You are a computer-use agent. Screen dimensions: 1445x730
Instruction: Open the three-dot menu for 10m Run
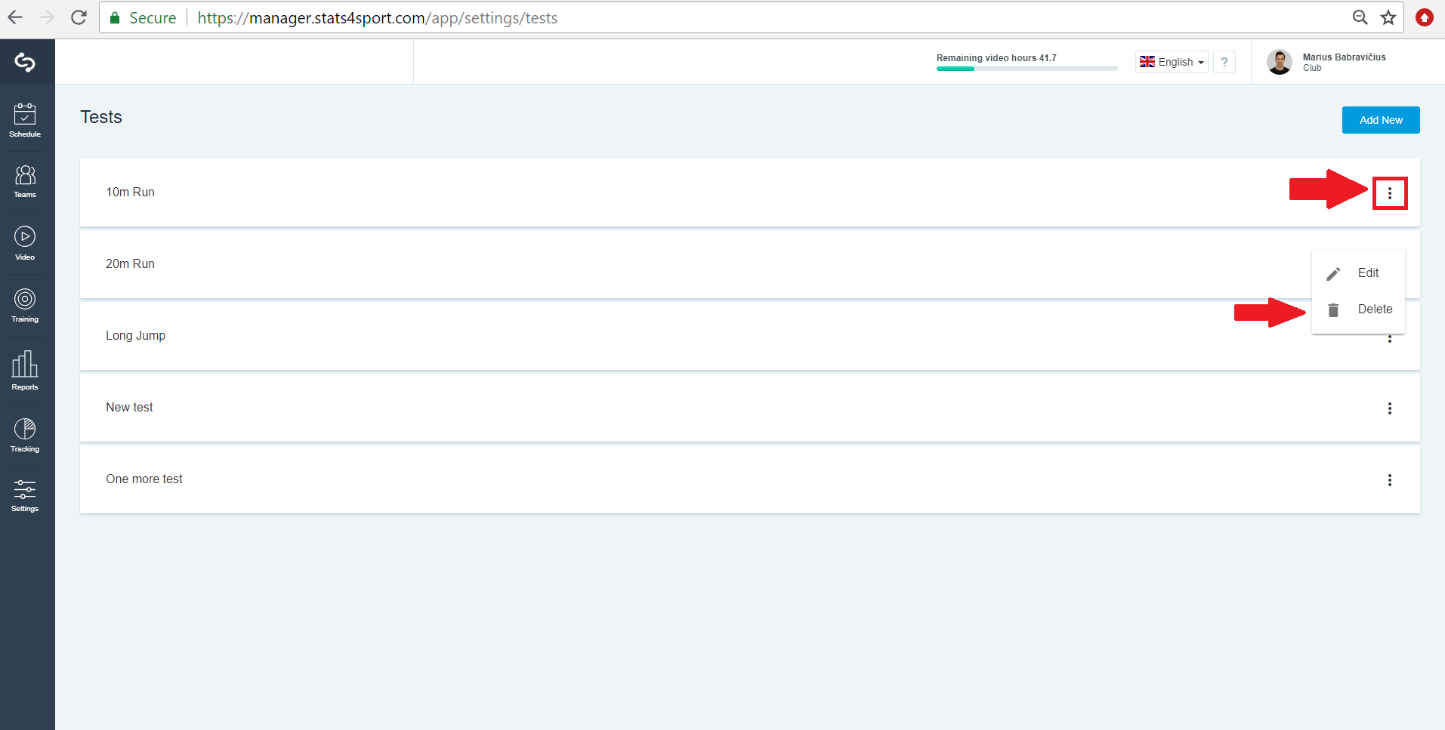[1390, 193]
